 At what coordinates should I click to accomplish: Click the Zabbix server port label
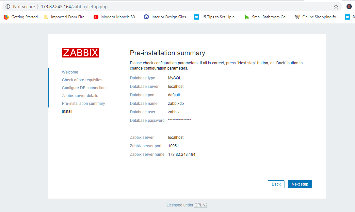tap(146, 146)
